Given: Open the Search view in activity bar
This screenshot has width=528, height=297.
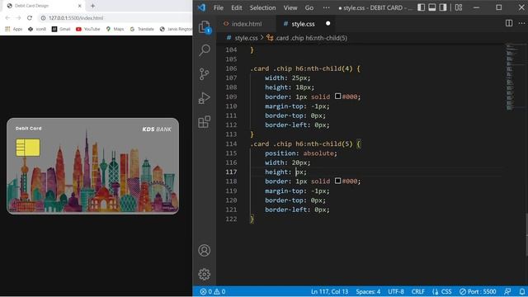Looking at the screenshot, I should [x=204, y=49].
